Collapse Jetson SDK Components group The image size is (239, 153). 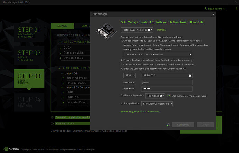click(62, 87)
